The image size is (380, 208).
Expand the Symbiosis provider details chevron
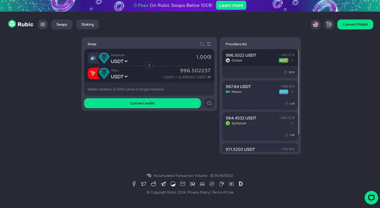[x=292, y=123]
